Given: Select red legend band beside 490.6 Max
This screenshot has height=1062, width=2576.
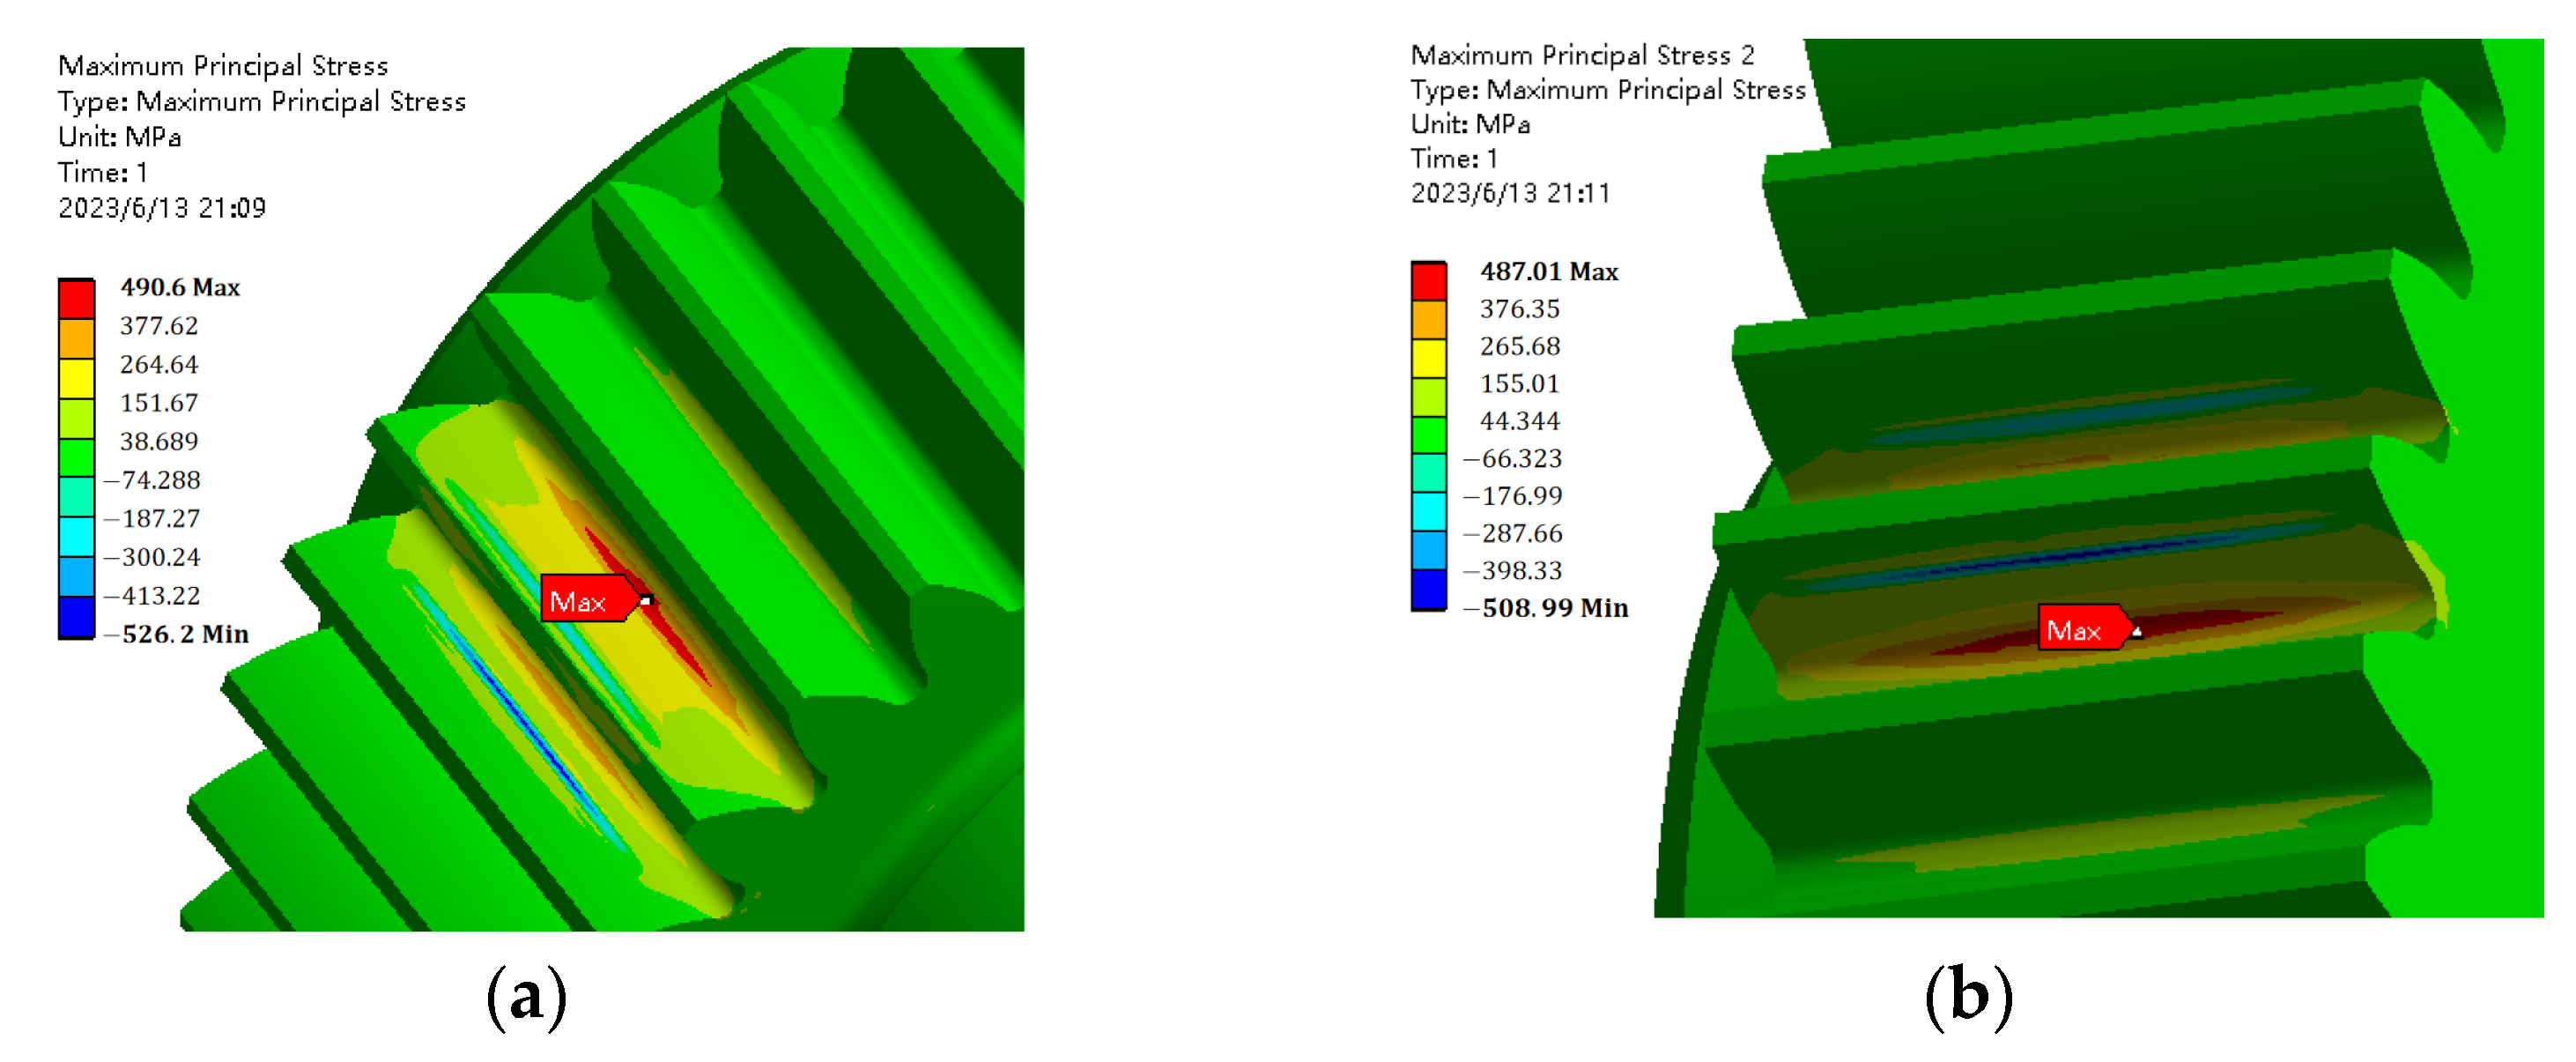Looking at the screenshot, I should (x=76, y=299).
